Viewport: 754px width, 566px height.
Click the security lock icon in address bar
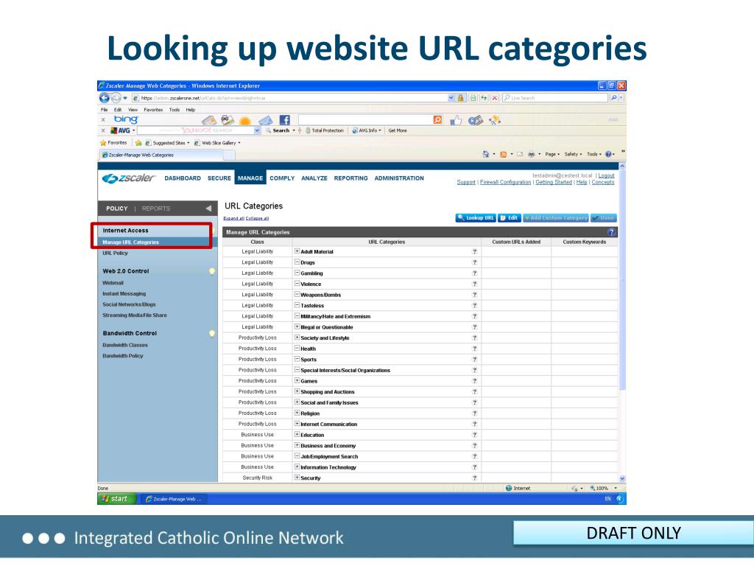click(x=461, y=98)
